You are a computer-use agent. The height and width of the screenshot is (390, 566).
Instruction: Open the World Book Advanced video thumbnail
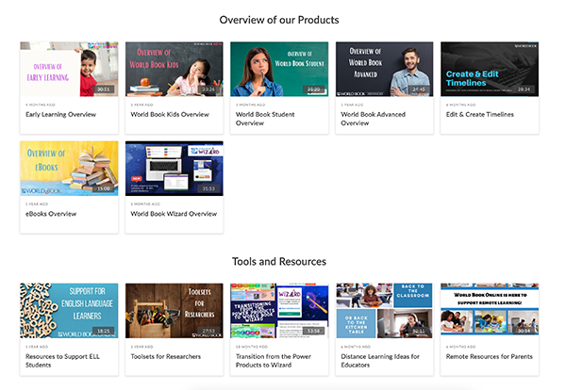(384, 69)
